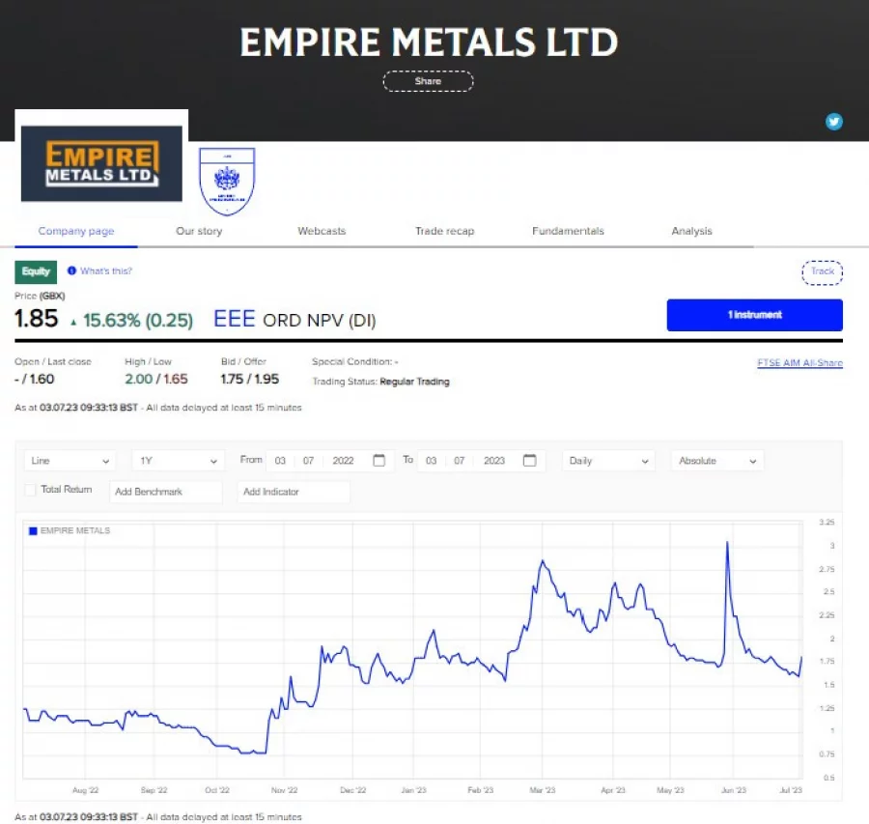Open the Our story tab
This screenshot has height=824, width=869.
pos(199,231)
